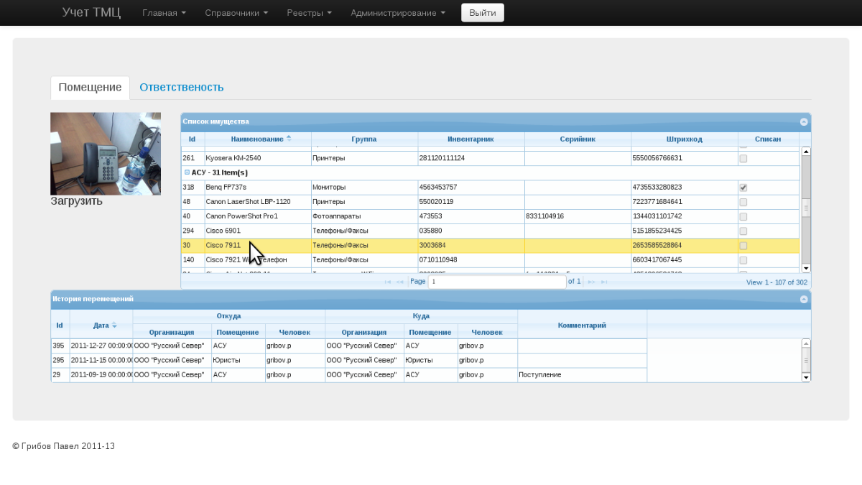Expand the Администрирование dropdown menu

[397, 13]
